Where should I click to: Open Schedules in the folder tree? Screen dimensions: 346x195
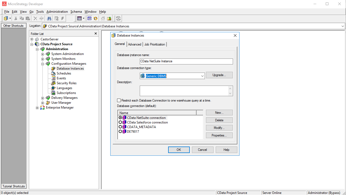tap(63, 73)
